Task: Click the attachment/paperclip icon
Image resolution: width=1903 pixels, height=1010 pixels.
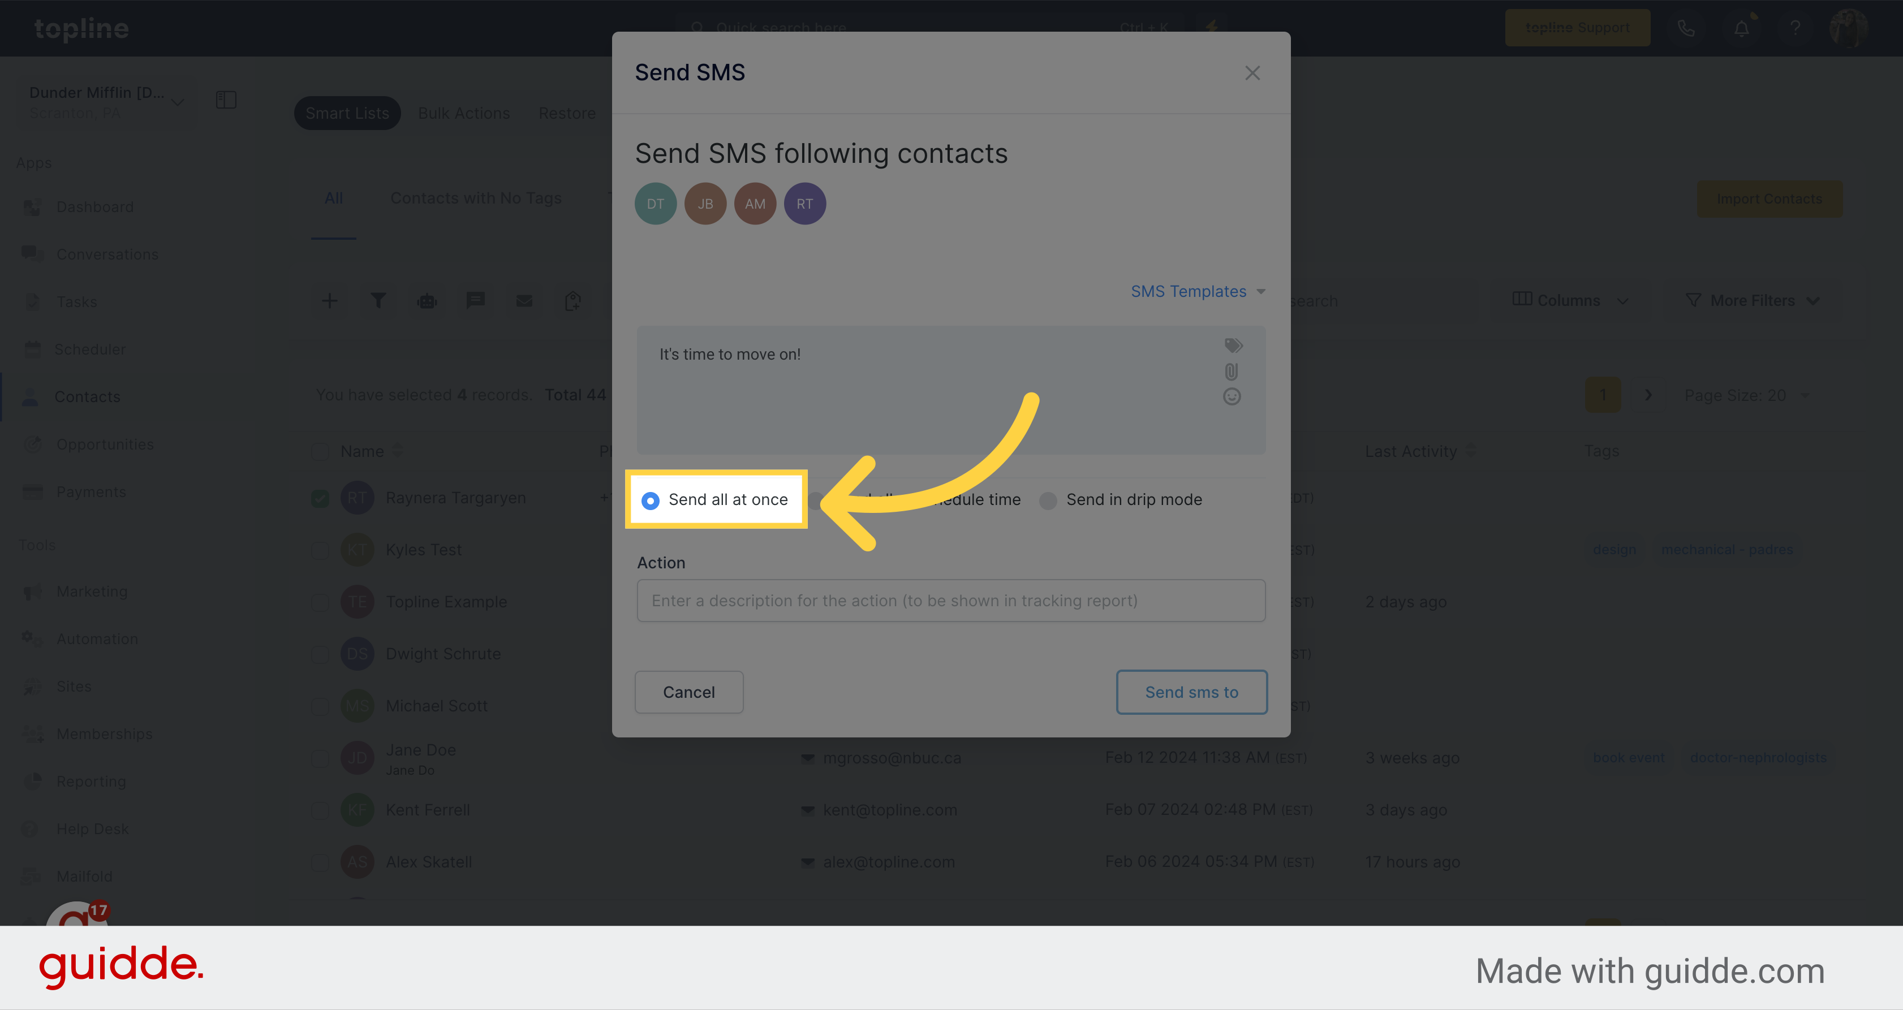Action: [x=1232, y=372]
